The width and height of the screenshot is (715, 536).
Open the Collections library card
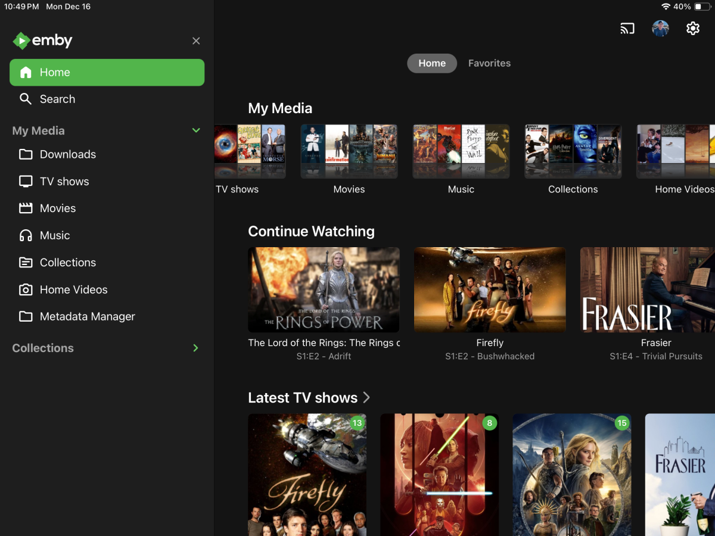point(573,151)
